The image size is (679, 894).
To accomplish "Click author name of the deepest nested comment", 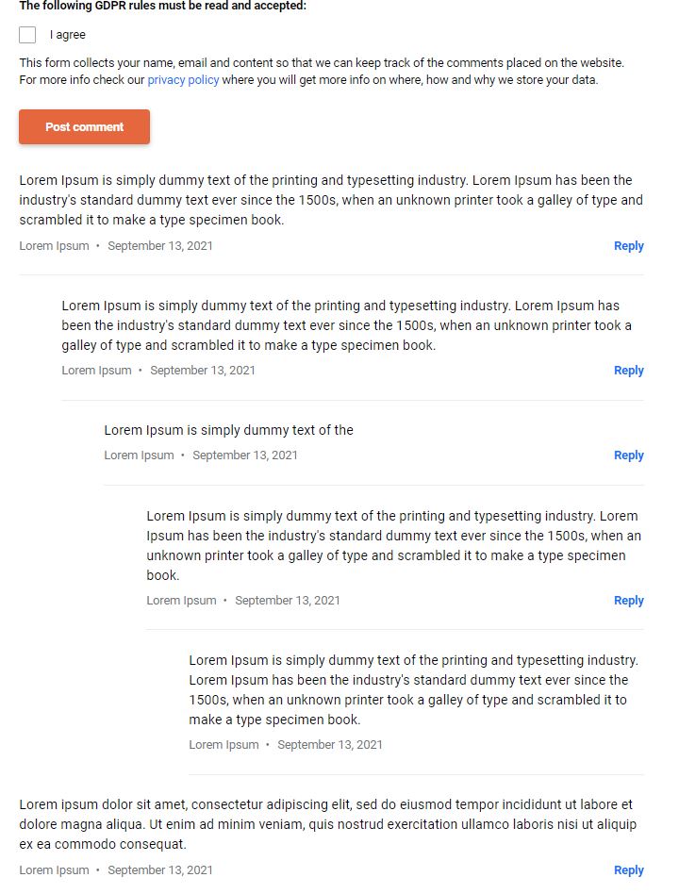I will 224,745.
